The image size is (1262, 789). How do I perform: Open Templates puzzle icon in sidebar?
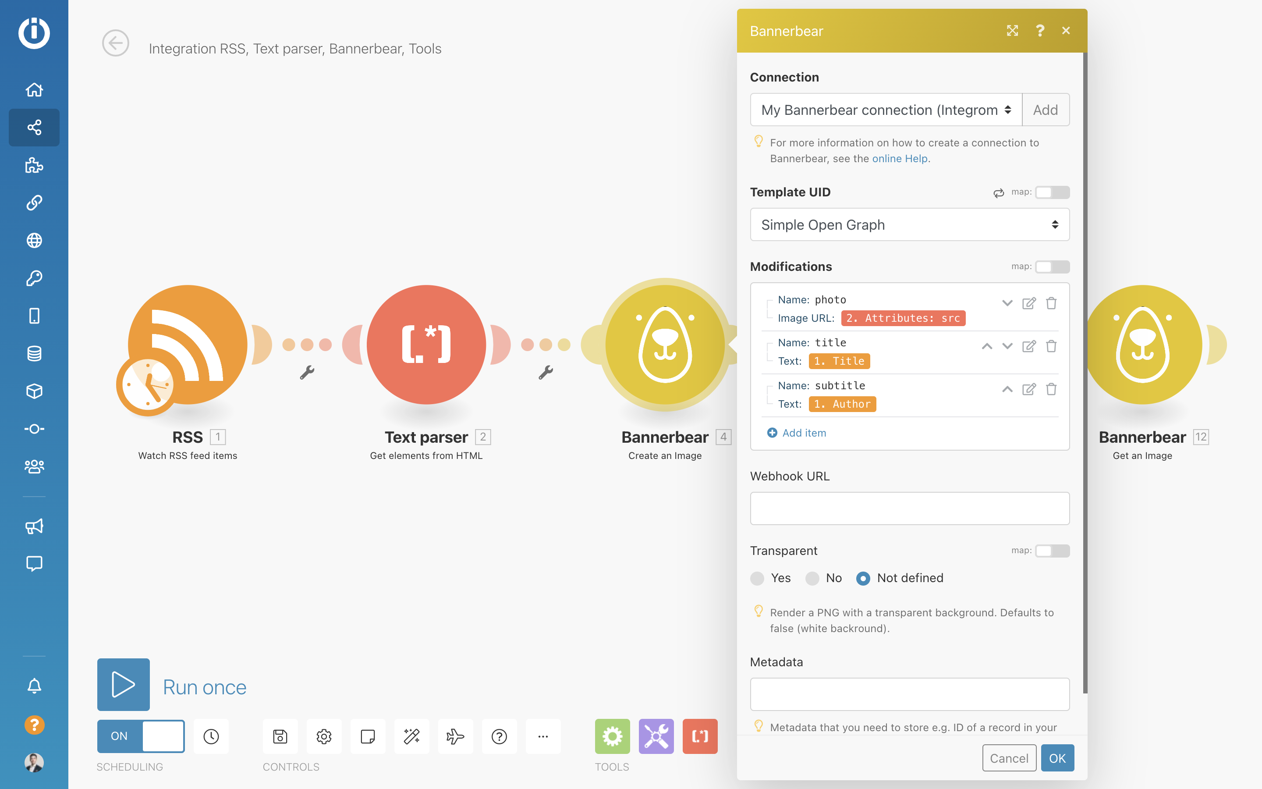(x=34, y=165)
